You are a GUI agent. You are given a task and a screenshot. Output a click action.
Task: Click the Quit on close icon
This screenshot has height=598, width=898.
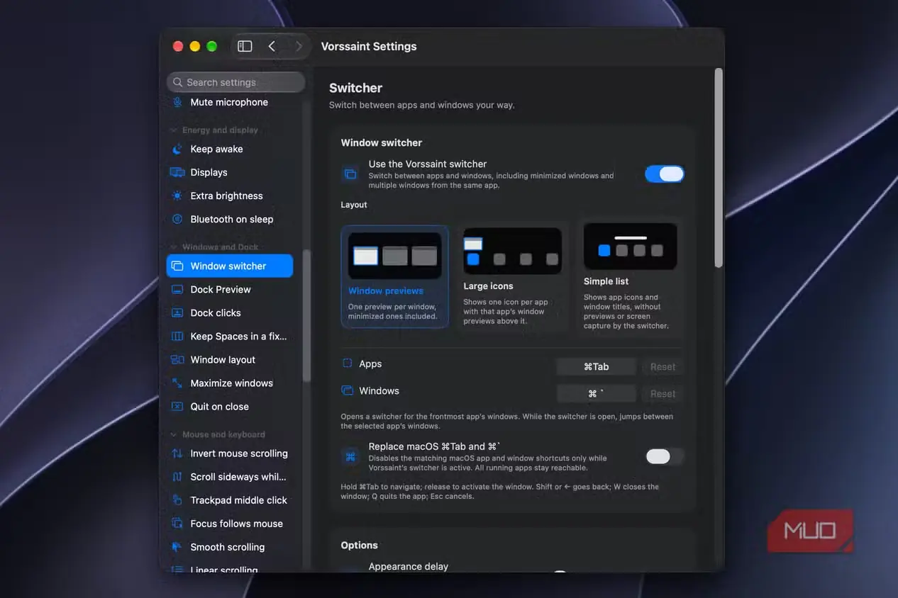pos(177,406)
